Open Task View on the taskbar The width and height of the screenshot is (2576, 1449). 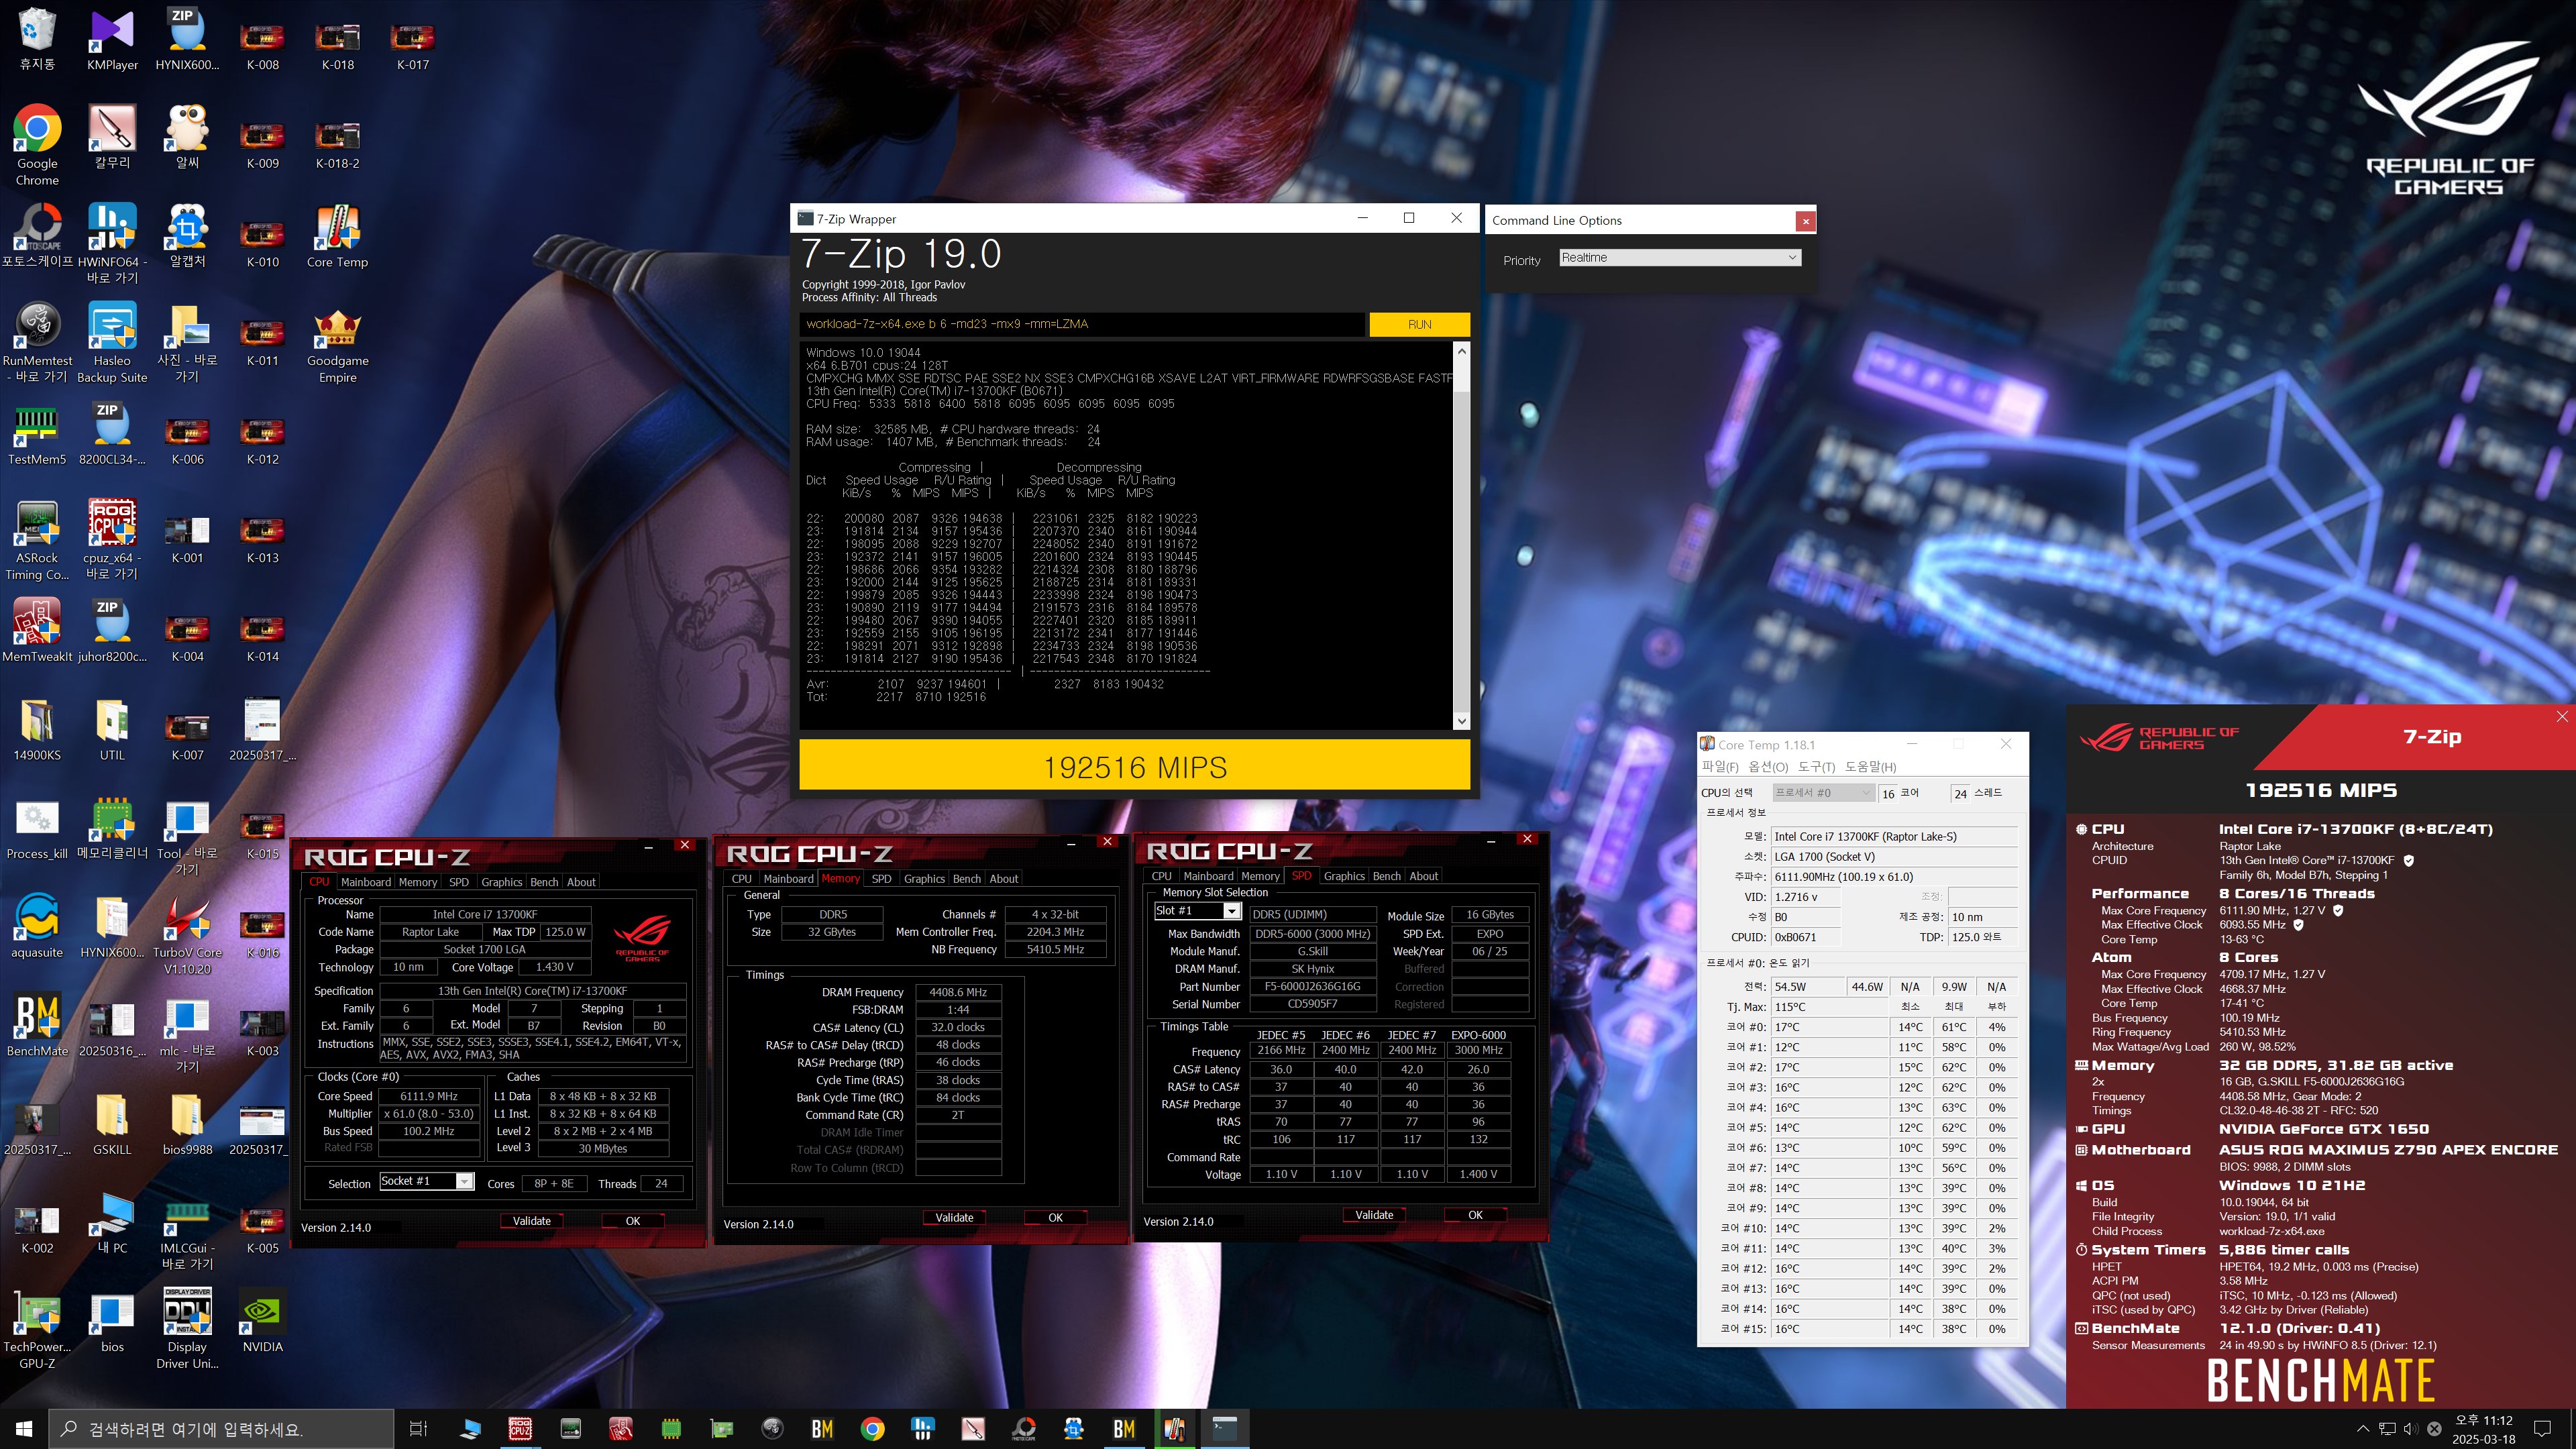418,1429
